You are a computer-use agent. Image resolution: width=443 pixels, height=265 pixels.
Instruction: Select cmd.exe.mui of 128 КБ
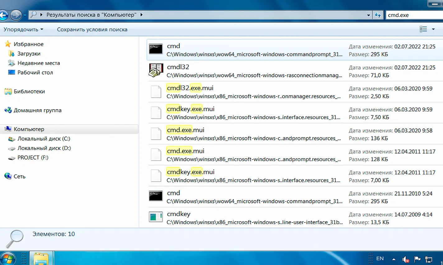tap(295, 155)
